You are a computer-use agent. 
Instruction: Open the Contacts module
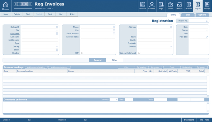152,6
